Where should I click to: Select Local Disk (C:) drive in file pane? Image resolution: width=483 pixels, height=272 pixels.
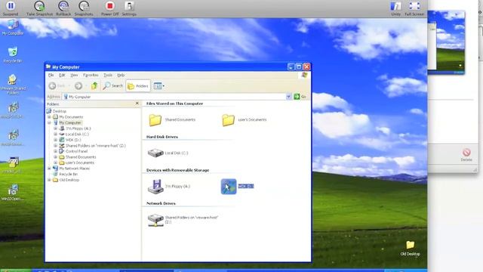pyautogui.click(x=168, y=153)
